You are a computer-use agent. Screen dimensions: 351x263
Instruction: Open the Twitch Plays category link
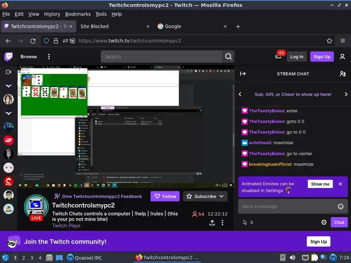tap(66, 226)
